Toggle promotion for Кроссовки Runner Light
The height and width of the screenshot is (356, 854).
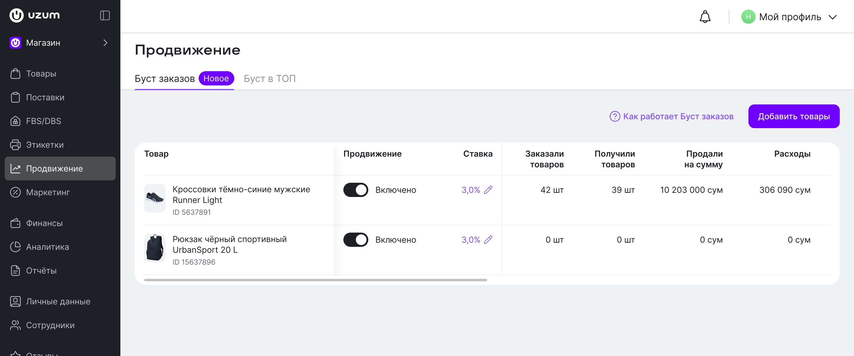pyautogui.click(x=356, y=190)
